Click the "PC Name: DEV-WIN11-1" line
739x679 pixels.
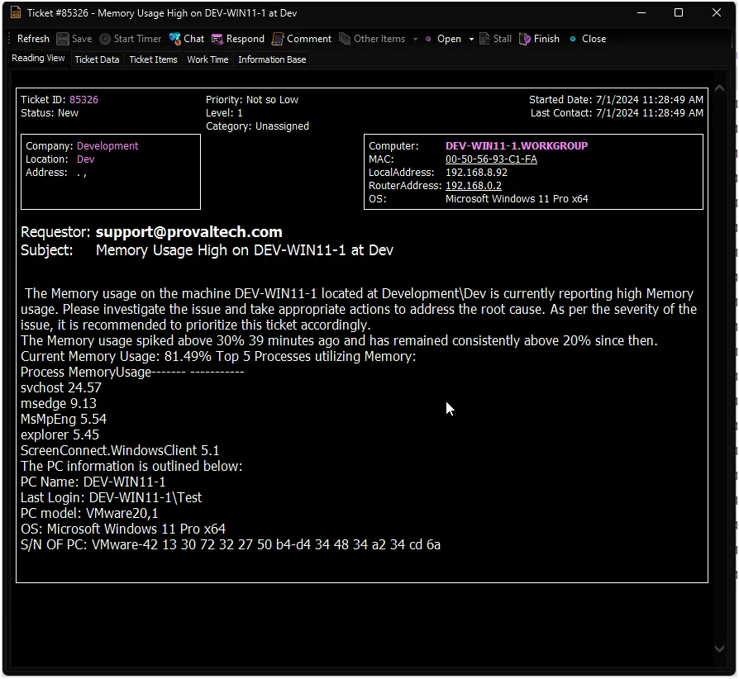93,482
